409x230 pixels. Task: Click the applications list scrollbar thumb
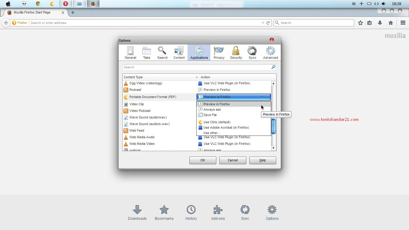[274, 126]
